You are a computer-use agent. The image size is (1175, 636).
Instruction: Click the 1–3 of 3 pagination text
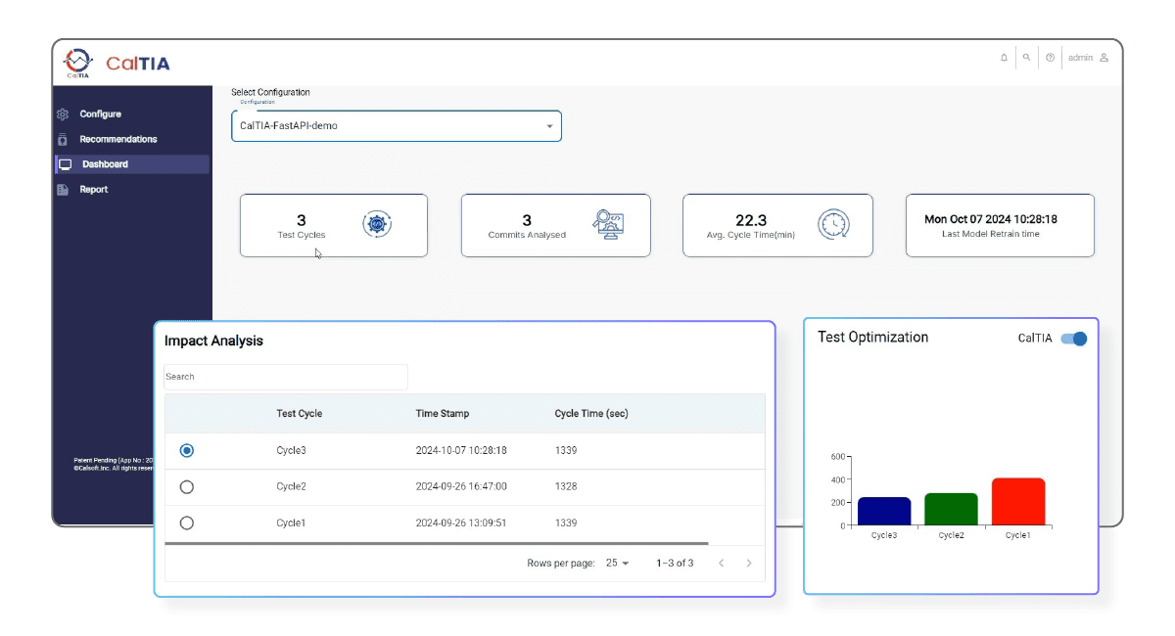point(675,563)
